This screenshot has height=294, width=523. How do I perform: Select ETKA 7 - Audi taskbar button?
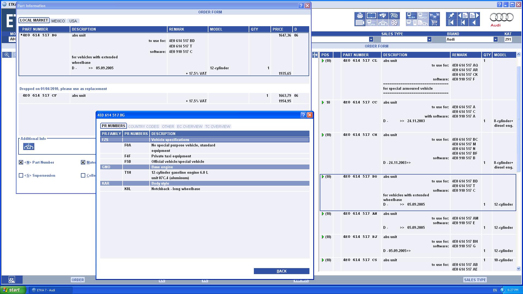coord(51,290)
